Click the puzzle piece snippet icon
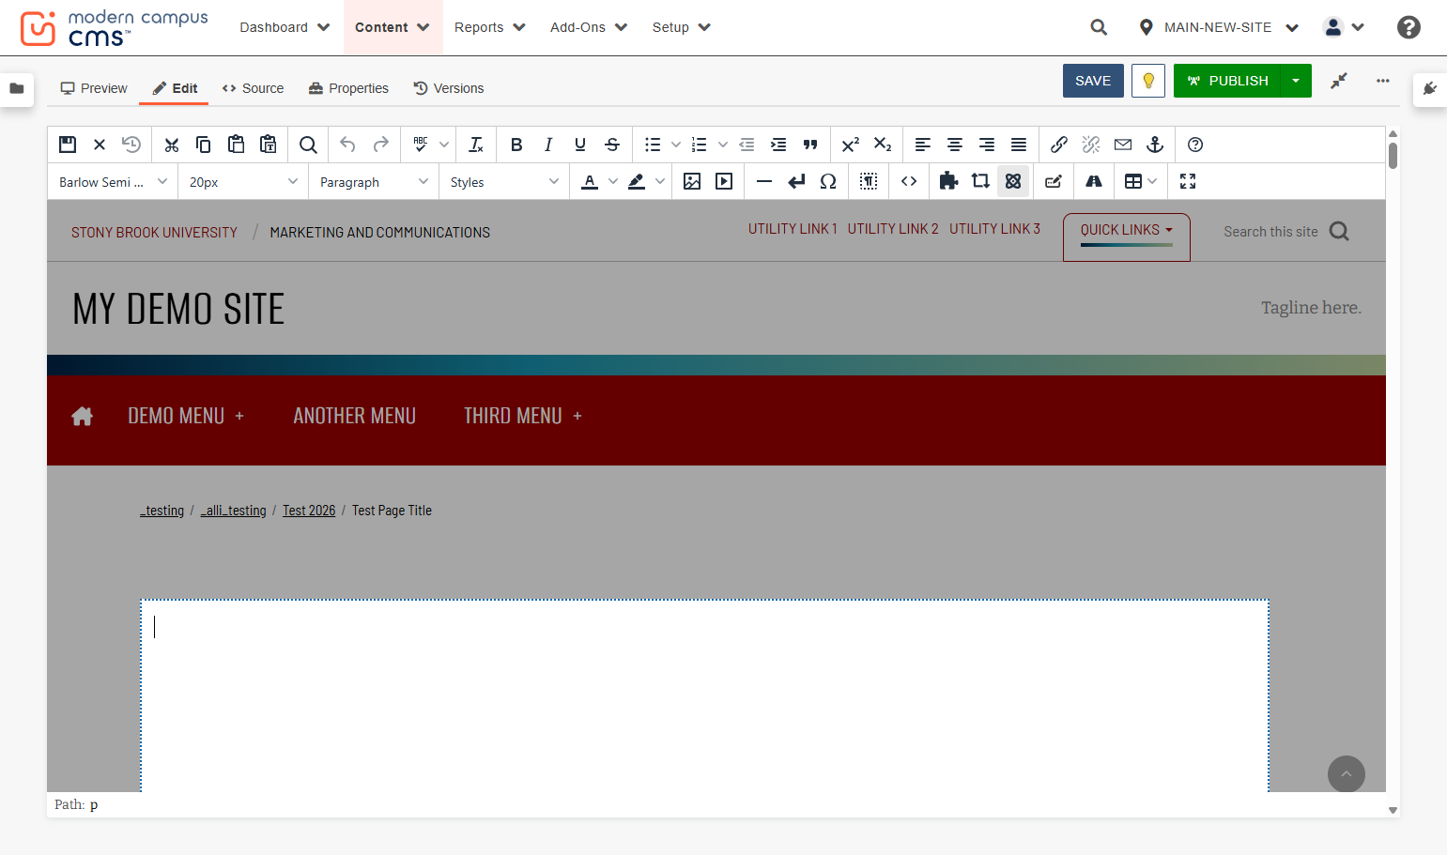The width and height of the screenshot is (1447, 855). pyautogui.click(x=948, y=181)
